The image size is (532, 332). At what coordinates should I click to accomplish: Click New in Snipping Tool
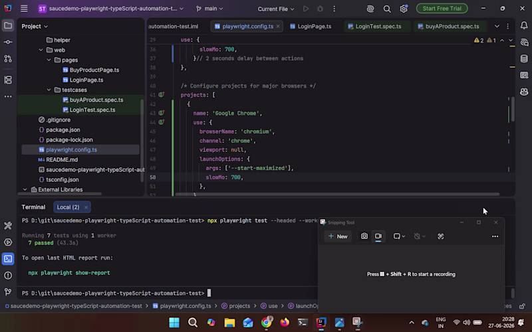338,236
